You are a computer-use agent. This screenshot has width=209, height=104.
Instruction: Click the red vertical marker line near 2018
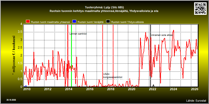point(113,56)
